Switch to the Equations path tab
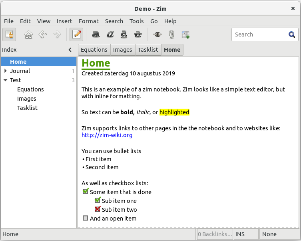 tap(94, 50)
